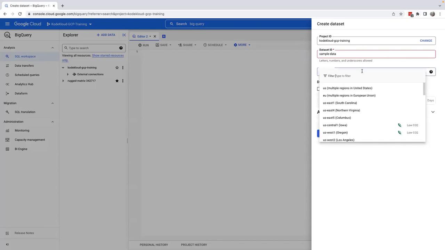Open actions menu for rugged-matrix-342717

pos(122,81)
